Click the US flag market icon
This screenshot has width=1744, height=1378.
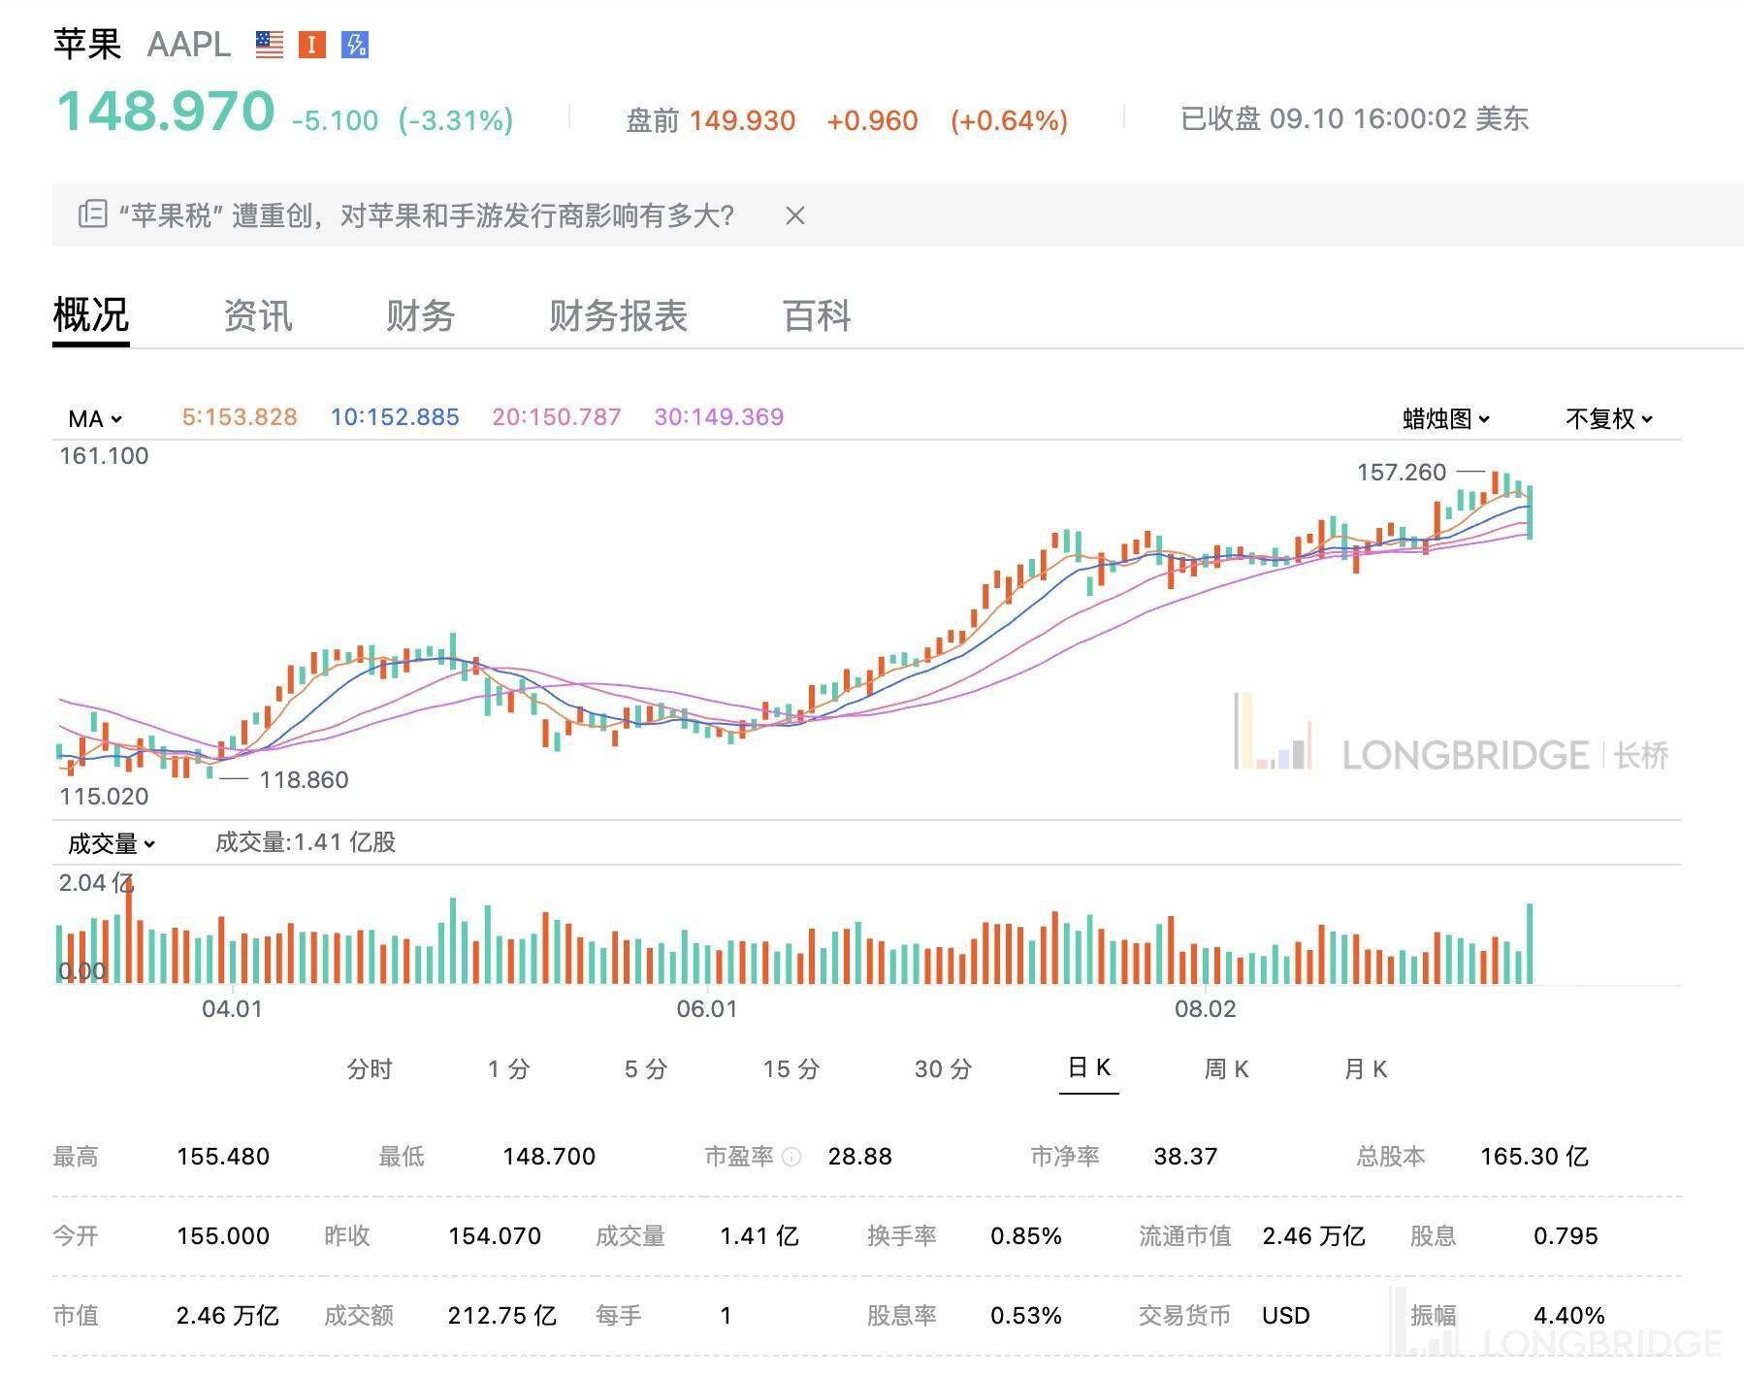coord(270,45)
